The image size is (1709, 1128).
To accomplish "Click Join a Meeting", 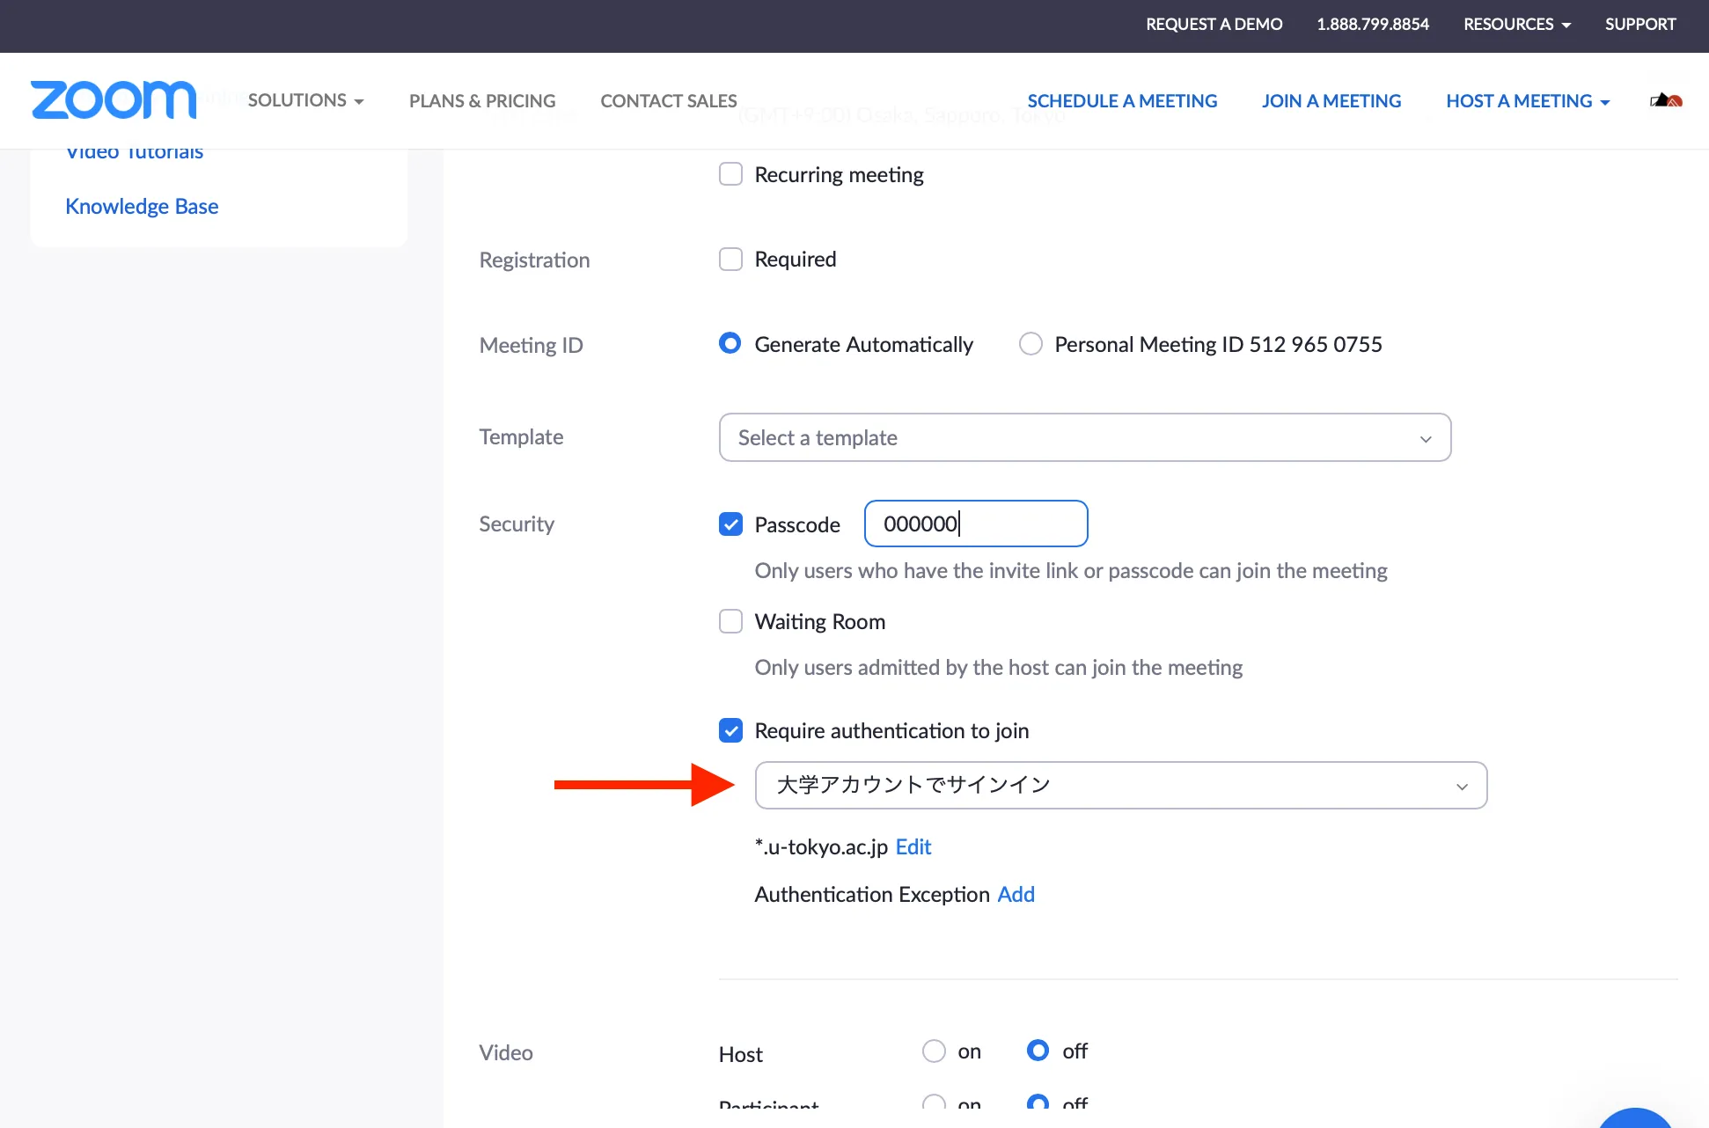I will (1331, 101).
